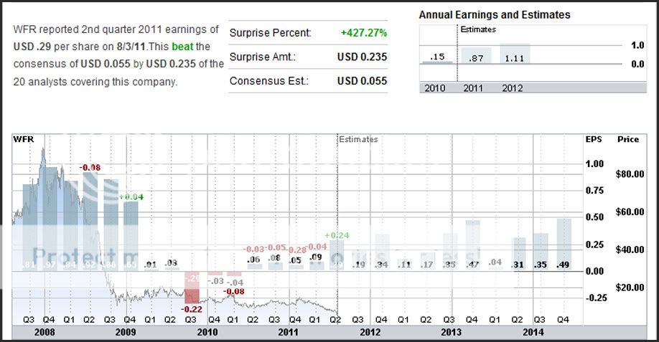The height and width of the screenshot is (342, 659).
Task: Select the 2011 year on the chart timeline
Action: (288, 333)
